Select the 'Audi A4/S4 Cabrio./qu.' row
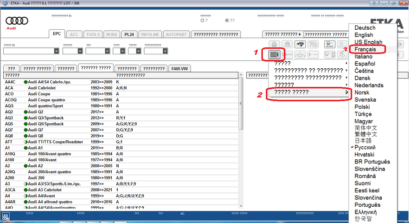The width and height of the screenshot is (409, 223). tap(121, 82)
